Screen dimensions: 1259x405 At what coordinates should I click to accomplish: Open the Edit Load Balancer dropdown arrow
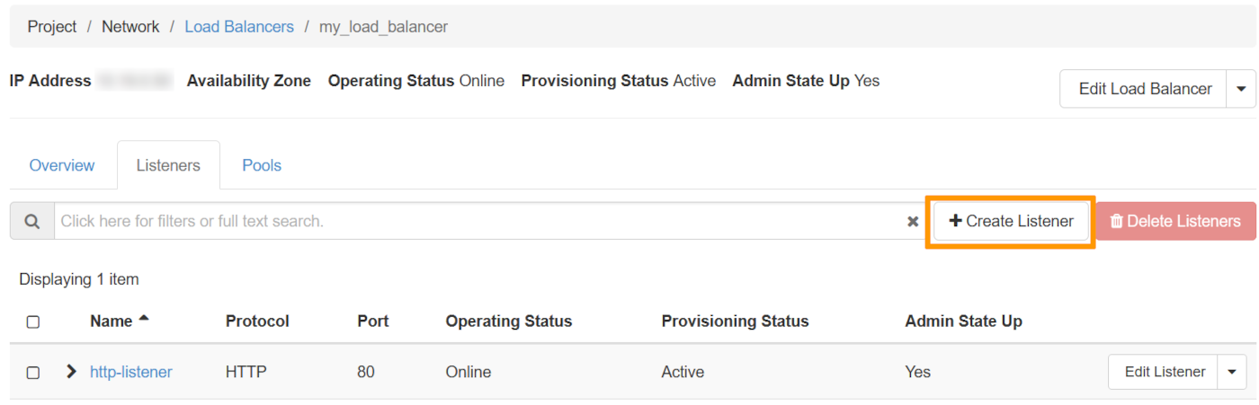pyautogui.click(x=1241, y=89)
